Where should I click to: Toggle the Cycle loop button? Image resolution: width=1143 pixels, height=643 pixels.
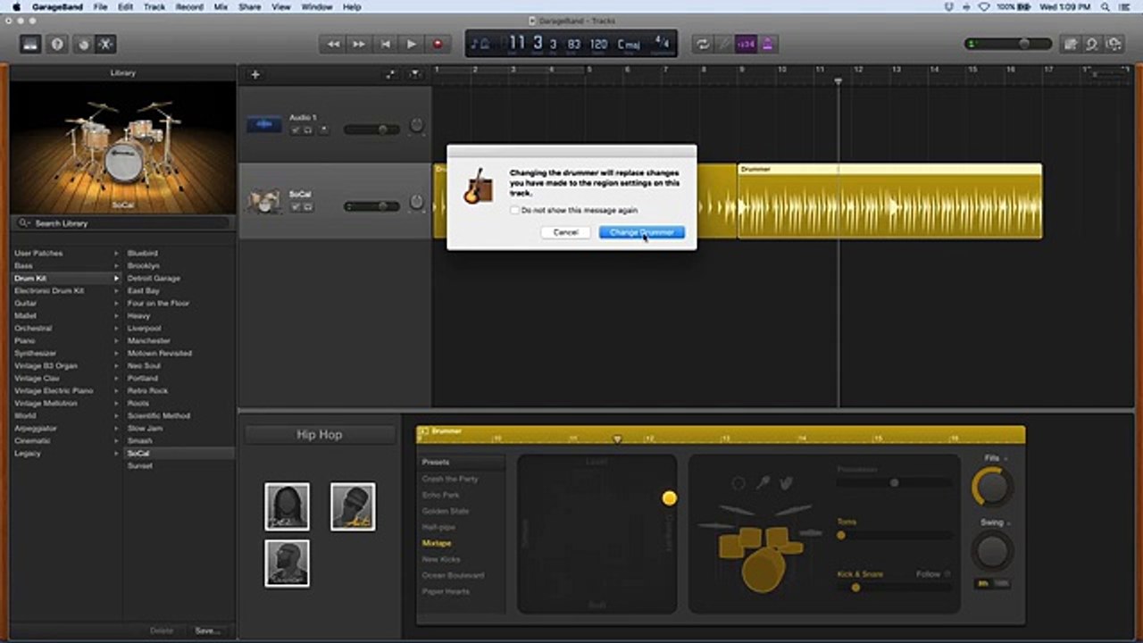[703, 44]
